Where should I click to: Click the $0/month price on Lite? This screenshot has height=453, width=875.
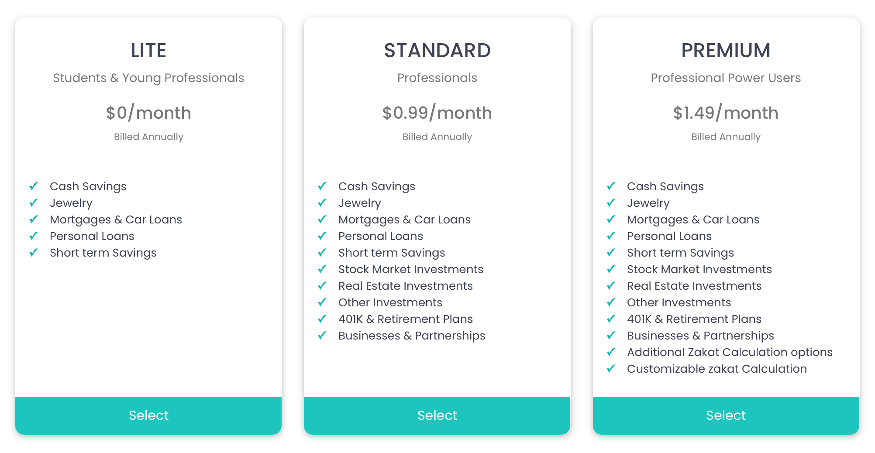tap(148, 113)
